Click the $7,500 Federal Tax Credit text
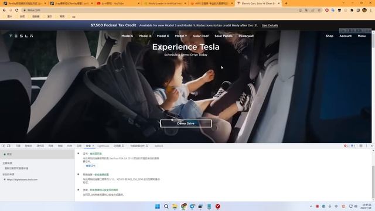 coord(113,25)
